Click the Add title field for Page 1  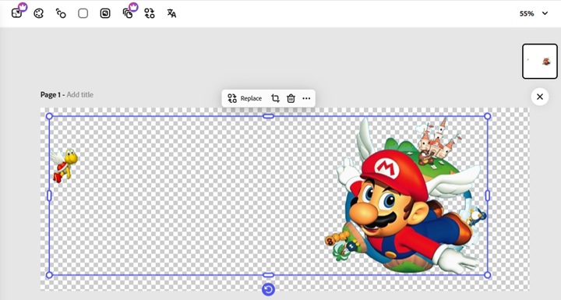(79, 94)
